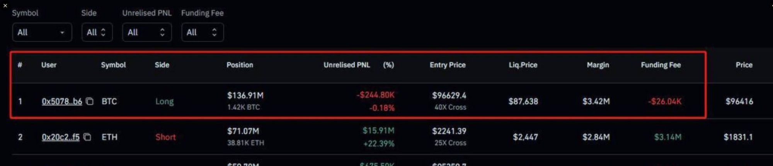Screen dimensions: 773x166
Task: Close the image viewer with the X
Action: coord(5,5)
